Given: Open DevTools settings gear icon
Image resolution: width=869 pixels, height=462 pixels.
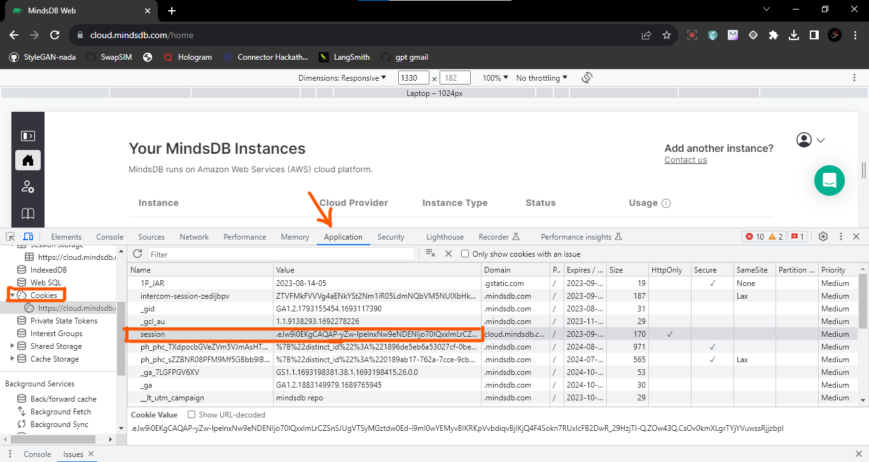Looking at the screenshot, I should pyautogui.click(x=823, y=236).
